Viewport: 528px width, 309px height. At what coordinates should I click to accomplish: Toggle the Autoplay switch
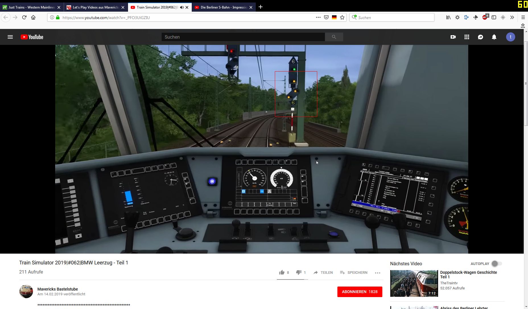[x=497, y=264]
